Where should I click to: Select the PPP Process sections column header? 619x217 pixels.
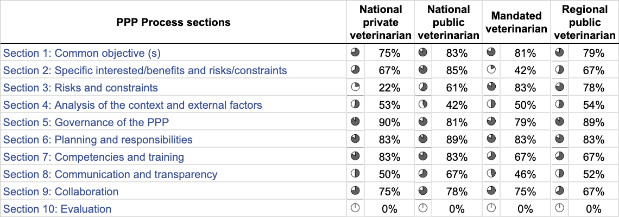(174, 22)
